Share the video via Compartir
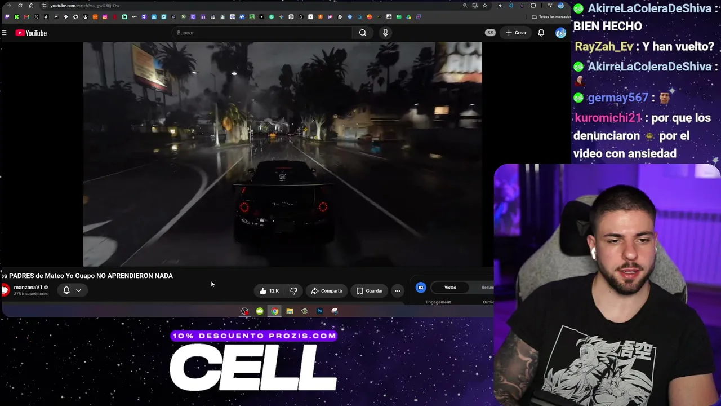 pyautogui.click(x=327, y=291)
